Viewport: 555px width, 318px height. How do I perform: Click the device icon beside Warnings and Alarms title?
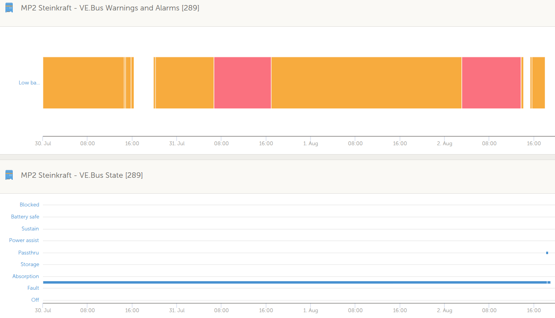[x=9, y=8]
